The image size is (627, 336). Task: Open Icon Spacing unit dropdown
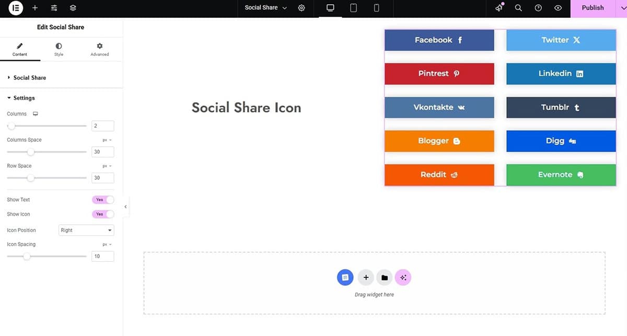point(107,245)
